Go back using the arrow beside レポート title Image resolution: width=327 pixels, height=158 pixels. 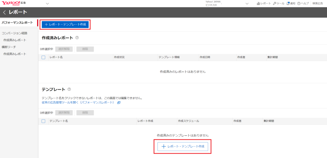coord(4,12)
